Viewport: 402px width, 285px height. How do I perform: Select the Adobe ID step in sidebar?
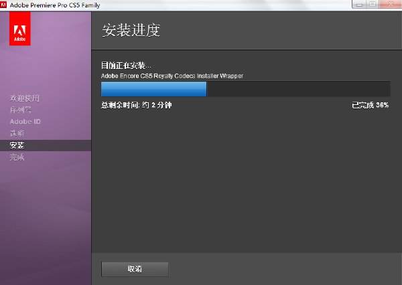pyautogui.click(x=25, y=121)
